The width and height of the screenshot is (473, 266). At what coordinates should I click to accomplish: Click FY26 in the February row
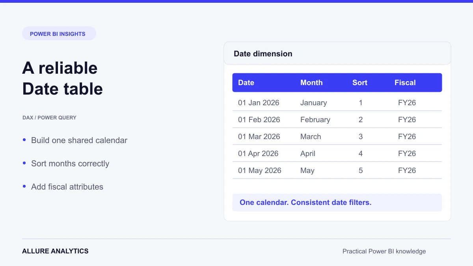click(407, 119)
